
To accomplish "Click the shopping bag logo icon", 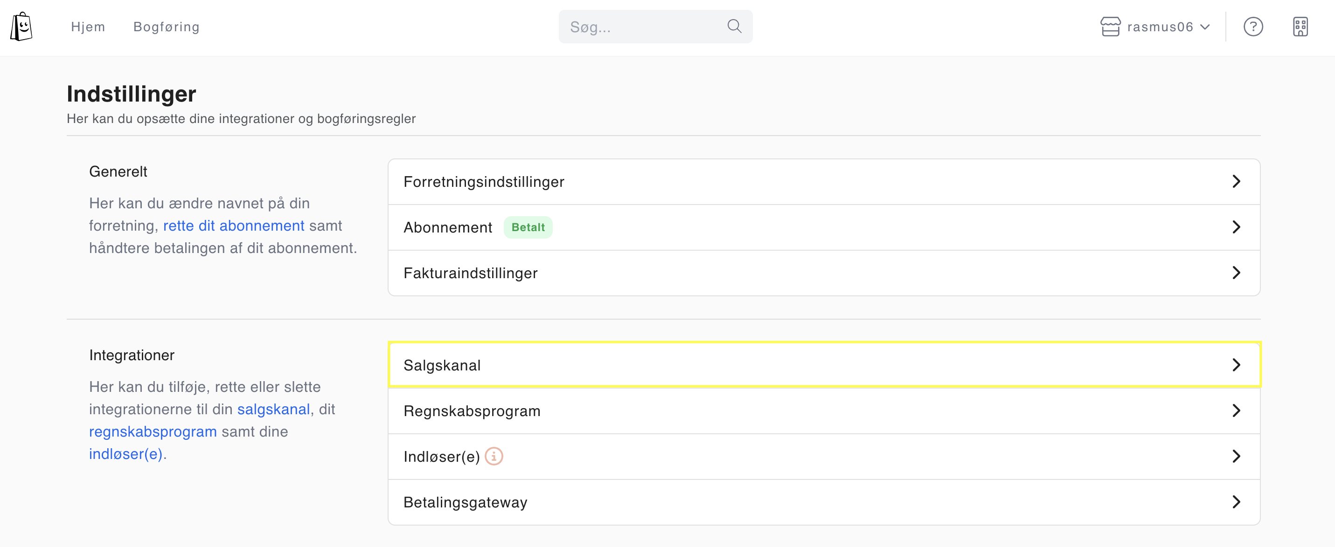I will 21,27.
